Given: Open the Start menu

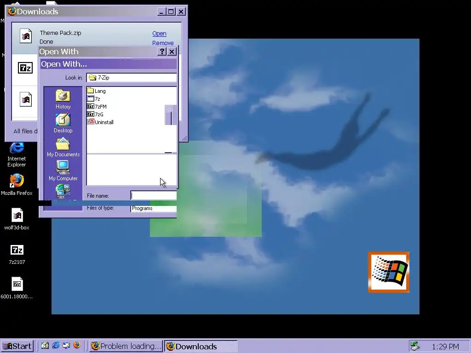Looking at the screenshot, I should coord(17,346).
